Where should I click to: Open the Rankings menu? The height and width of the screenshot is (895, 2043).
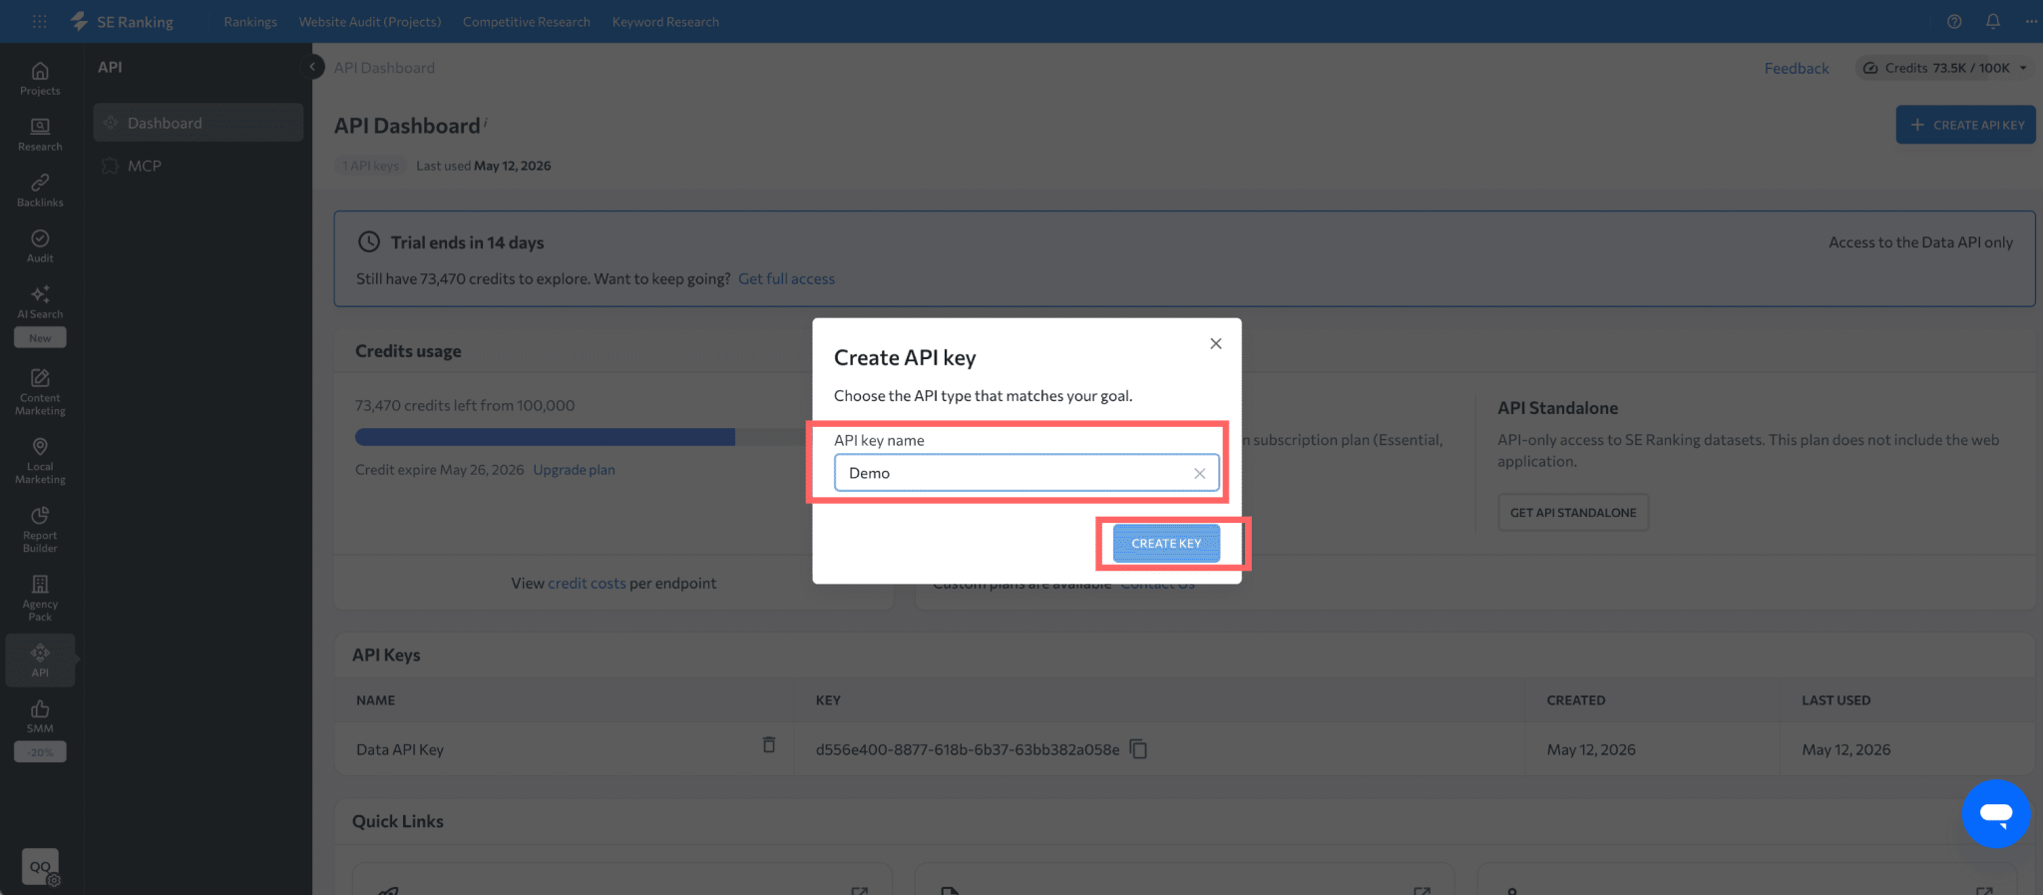point(250,22)
